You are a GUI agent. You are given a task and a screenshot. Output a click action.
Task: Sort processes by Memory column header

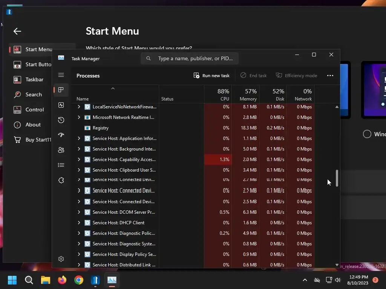[x=246, y=94]
